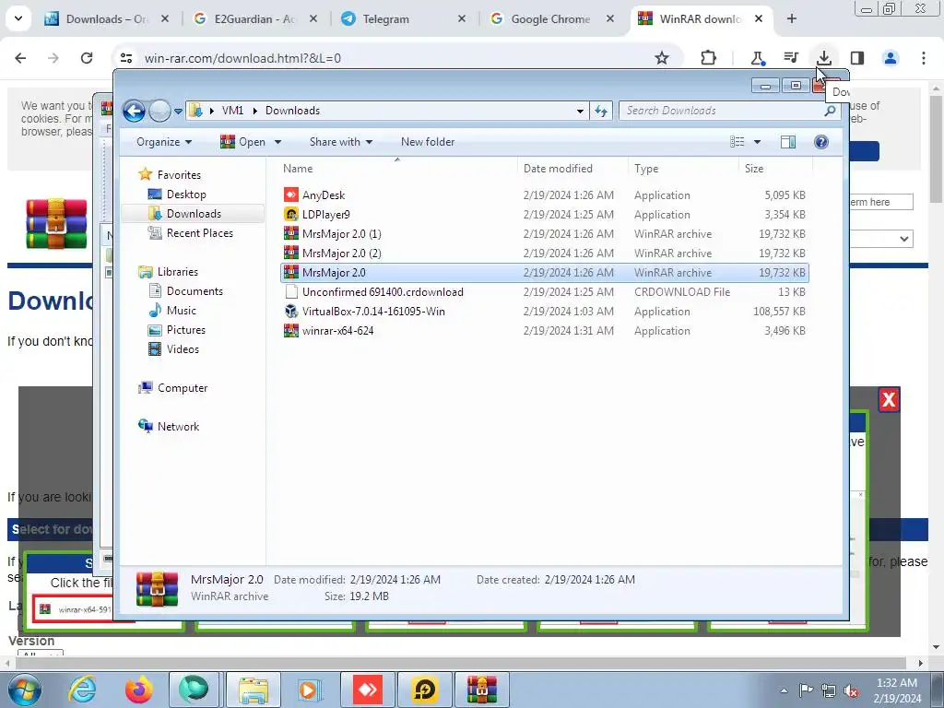
Task: Open Chrome extensions puzzle icon
Action: pyautogui.click(x=709, y=58)
